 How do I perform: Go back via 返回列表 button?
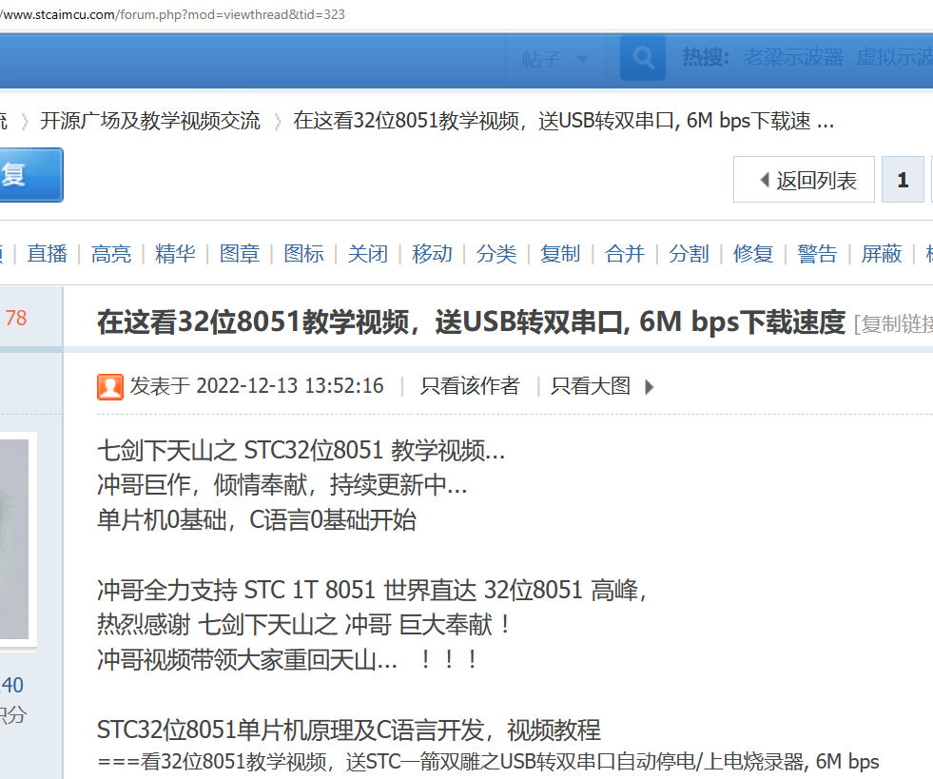point(804,180)
